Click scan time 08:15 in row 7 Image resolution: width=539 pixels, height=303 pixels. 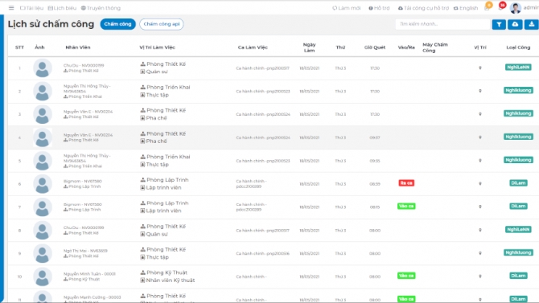(375, 207)
